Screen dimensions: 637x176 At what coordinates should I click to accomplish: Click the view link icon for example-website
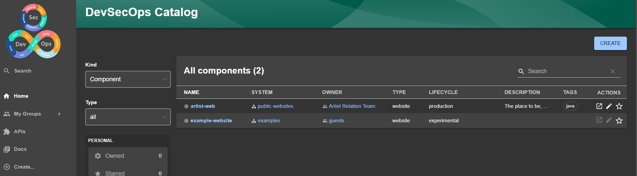599,120
